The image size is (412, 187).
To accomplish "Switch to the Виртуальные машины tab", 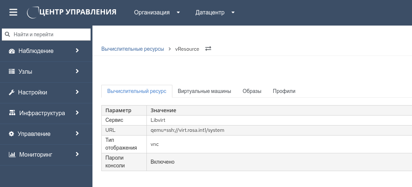I will (204, 91).
